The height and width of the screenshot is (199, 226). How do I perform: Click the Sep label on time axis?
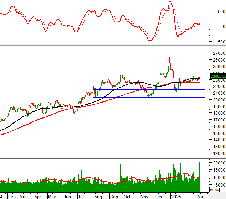click(x=114, y=197)
